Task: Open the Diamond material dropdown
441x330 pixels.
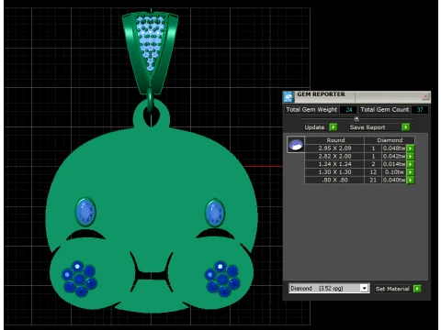Action: click(364, 288)
